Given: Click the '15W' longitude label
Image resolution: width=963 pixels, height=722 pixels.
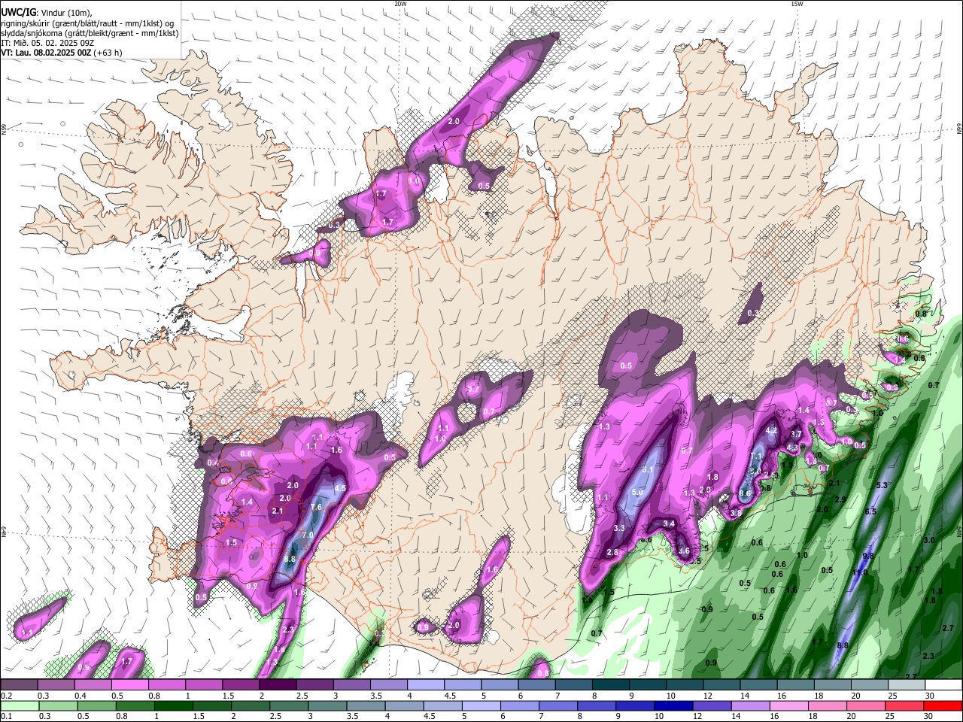Looking at the screenshot, I should [797, 4].
